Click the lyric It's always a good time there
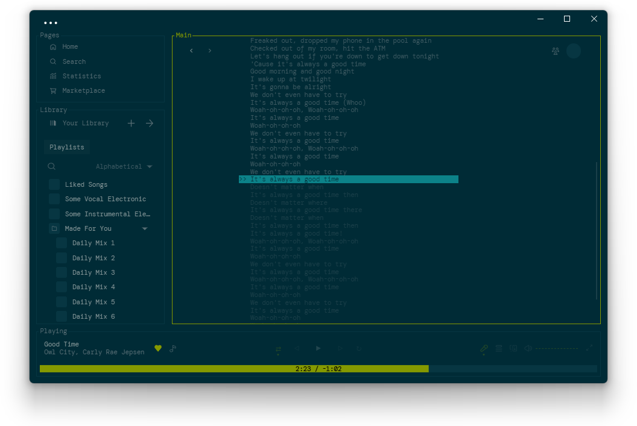 coord(306,210)
